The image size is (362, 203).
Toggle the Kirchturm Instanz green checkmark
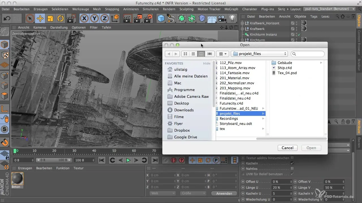[299, 34]
